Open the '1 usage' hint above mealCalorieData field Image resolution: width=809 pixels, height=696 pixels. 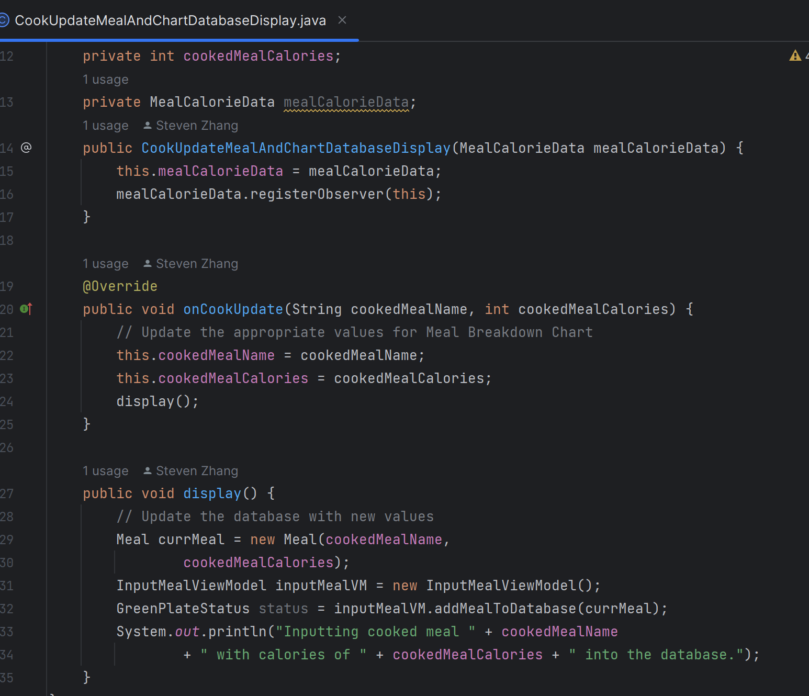click(x=106, y=80)
